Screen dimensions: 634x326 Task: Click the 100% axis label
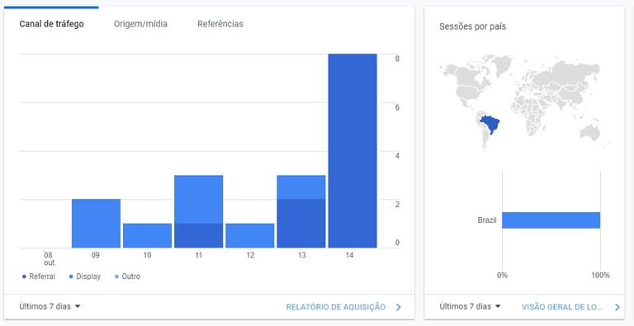tap(600, 276)
